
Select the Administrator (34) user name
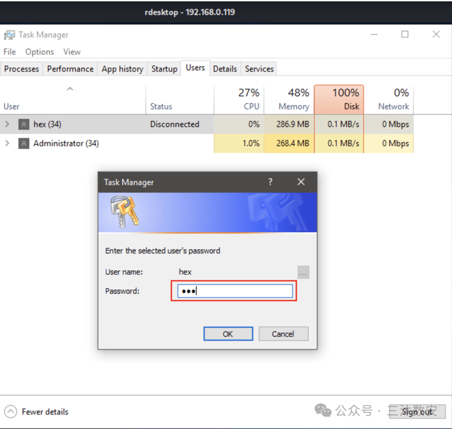click(66, 143)
